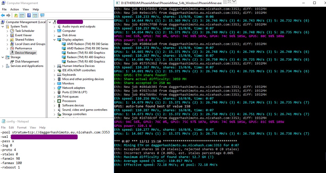Click the '-rxboost 1' line in Notepad

coord(10,167)
